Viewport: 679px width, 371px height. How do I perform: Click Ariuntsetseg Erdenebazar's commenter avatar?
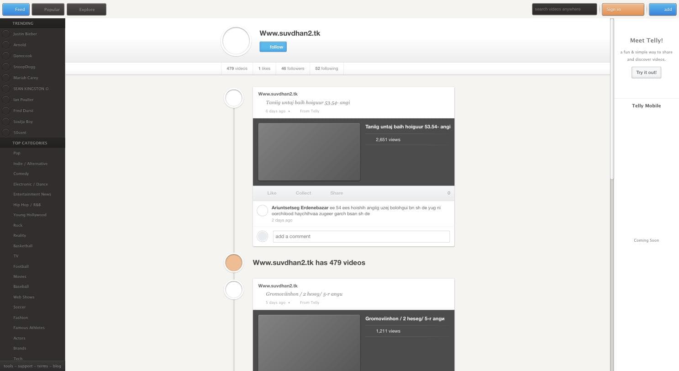tap(263, 211)
